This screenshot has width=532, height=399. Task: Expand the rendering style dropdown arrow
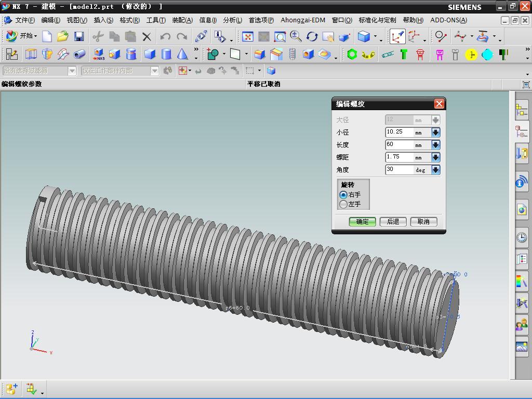[375, 36]
